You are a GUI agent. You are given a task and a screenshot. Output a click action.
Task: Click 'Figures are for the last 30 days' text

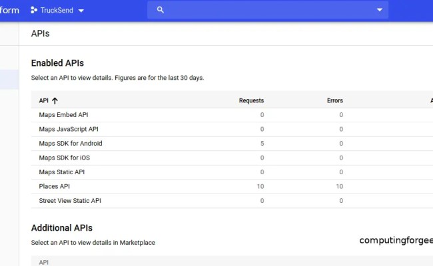click(159, 78)
